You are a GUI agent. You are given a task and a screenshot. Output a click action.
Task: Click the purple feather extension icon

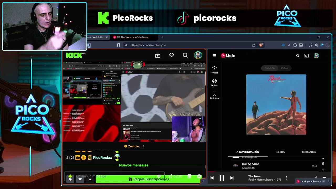(x=289, y=45)
